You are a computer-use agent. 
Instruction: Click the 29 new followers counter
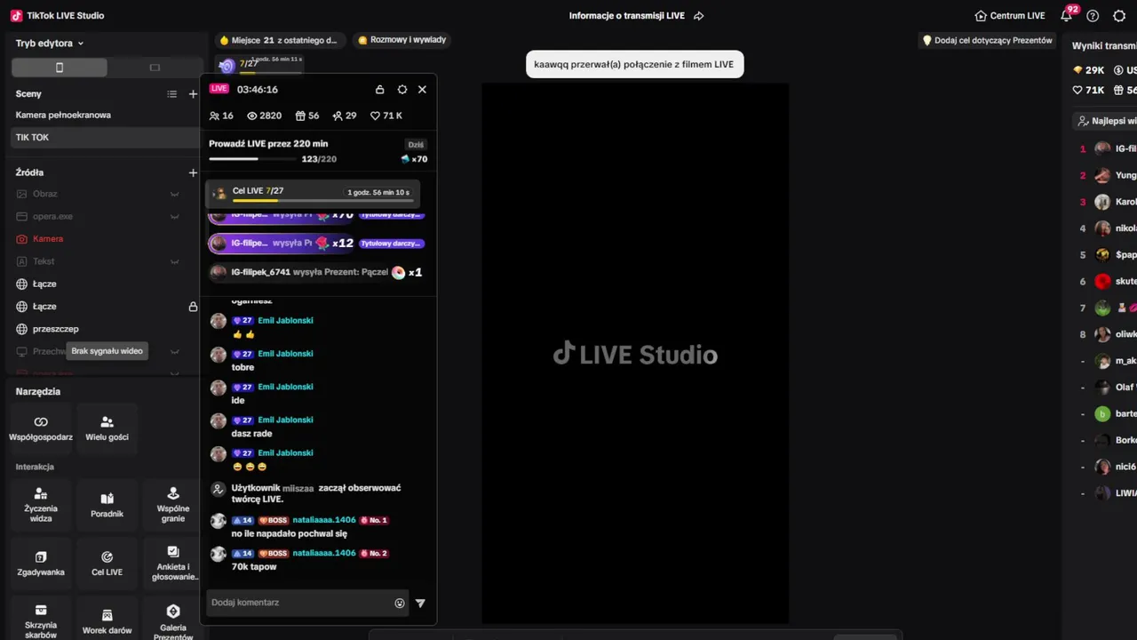coord(345,116)
